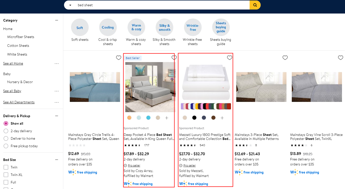Collapse the Bed Size section

click(x=57, y=159)
